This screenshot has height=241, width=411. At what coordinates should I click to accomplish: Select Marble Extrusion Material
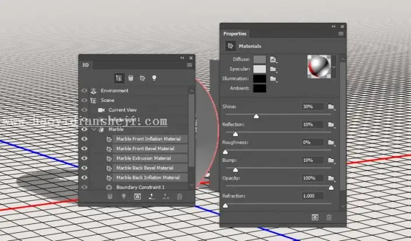click(150, 158)
